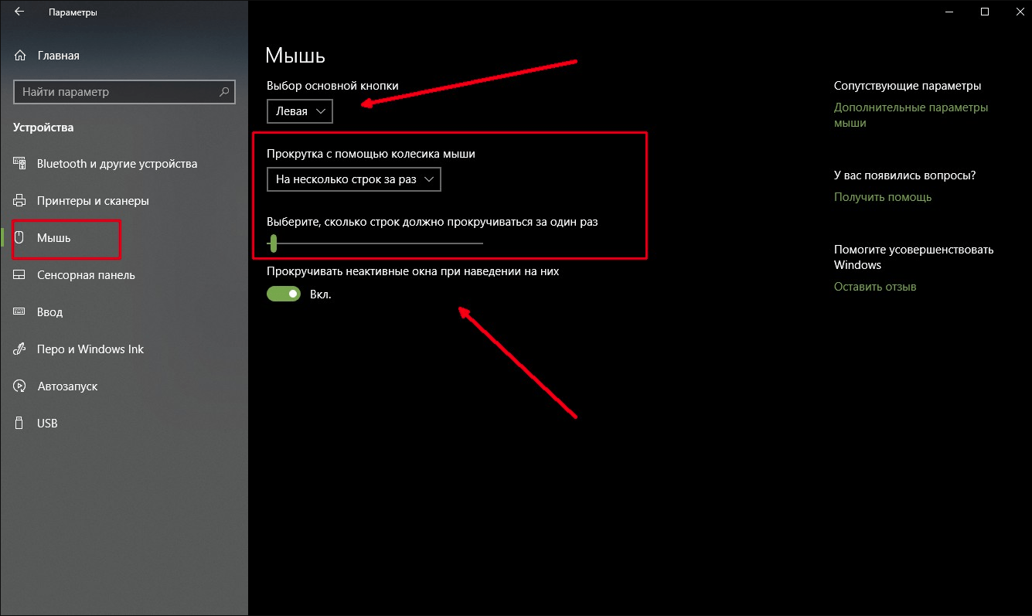Click the back arrow icon in title bar
This screenshot has width=1032, height=616.
(19, 12)
